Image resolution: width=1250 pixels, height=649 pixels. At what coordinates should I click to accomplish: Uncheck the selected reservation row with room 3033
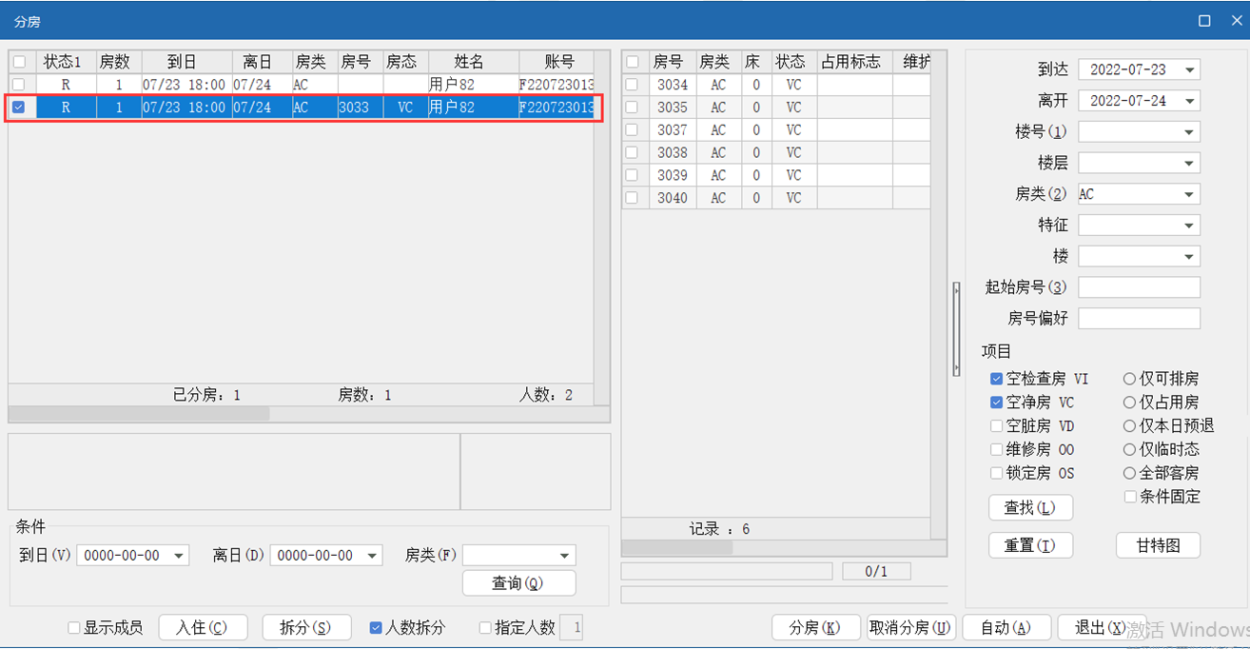[19, 108]
